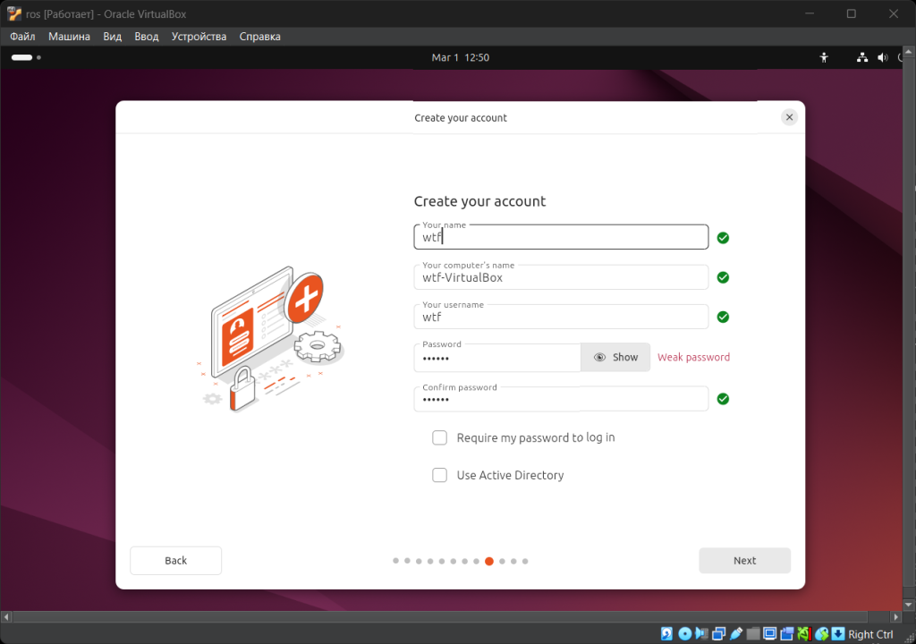The width and height of the screenshot is (916, 644).
Task: Go to the next installer step
Action: click(744, 561)
